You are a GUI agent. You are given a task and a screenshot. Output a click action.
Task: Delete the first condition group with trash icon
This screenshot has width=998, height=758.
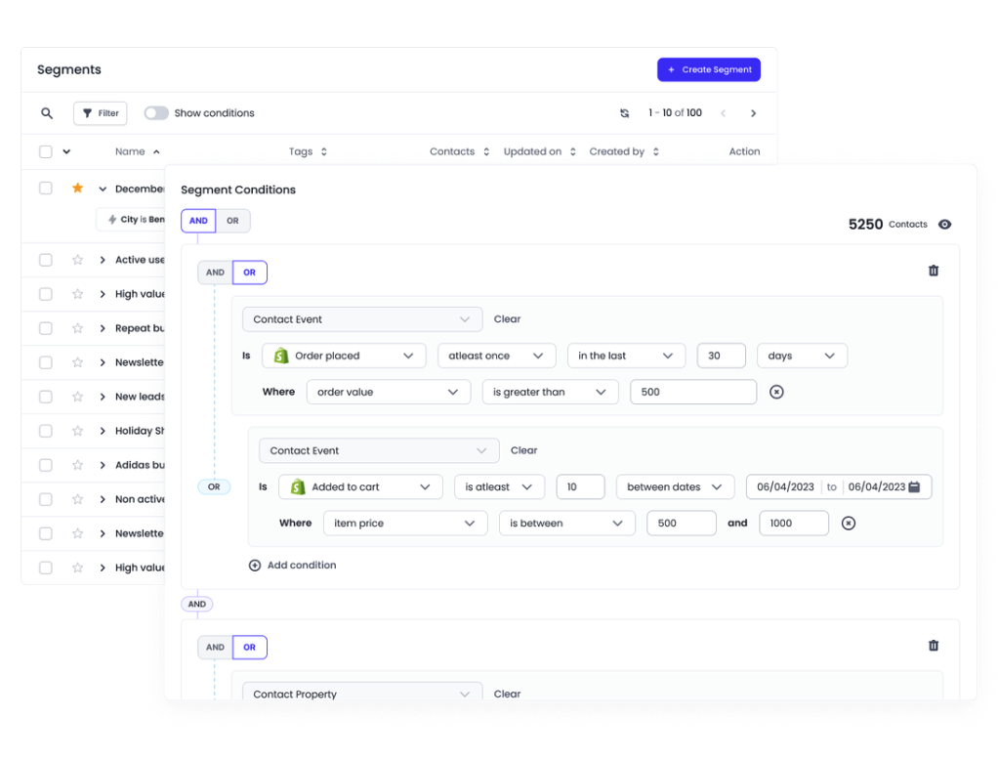[933, 271]
